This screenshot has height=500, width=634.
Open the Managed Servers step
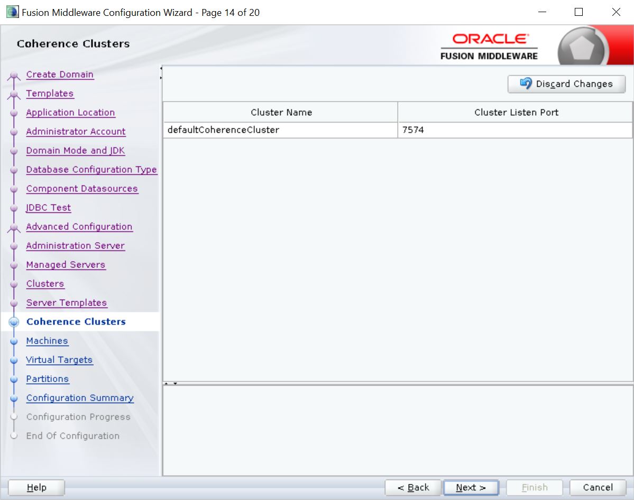[x=66, y=264]
